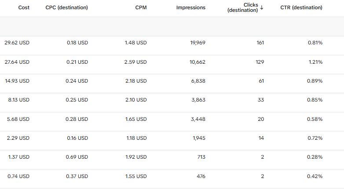The image size is (344, 189).
Task: Click the 0.37 USD CPC value
Action: point(77,176)
